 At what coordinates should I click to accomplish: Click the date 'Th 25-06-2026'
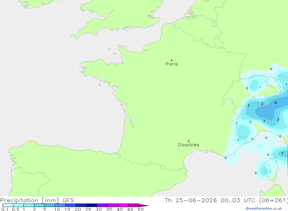(191, 200)
